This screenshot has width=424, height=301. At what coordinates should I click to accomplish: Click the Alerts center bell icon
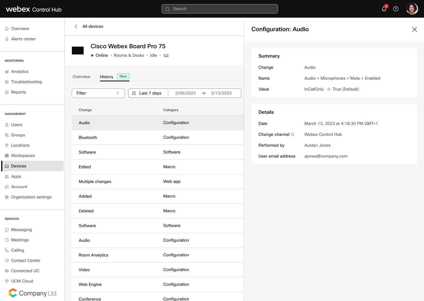point(7,39)
